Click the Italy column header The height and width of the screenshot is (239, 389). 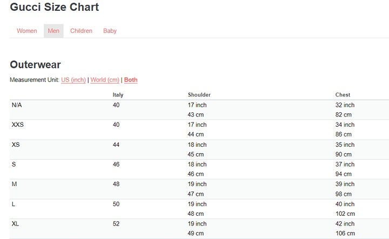[x=118, y=95]
